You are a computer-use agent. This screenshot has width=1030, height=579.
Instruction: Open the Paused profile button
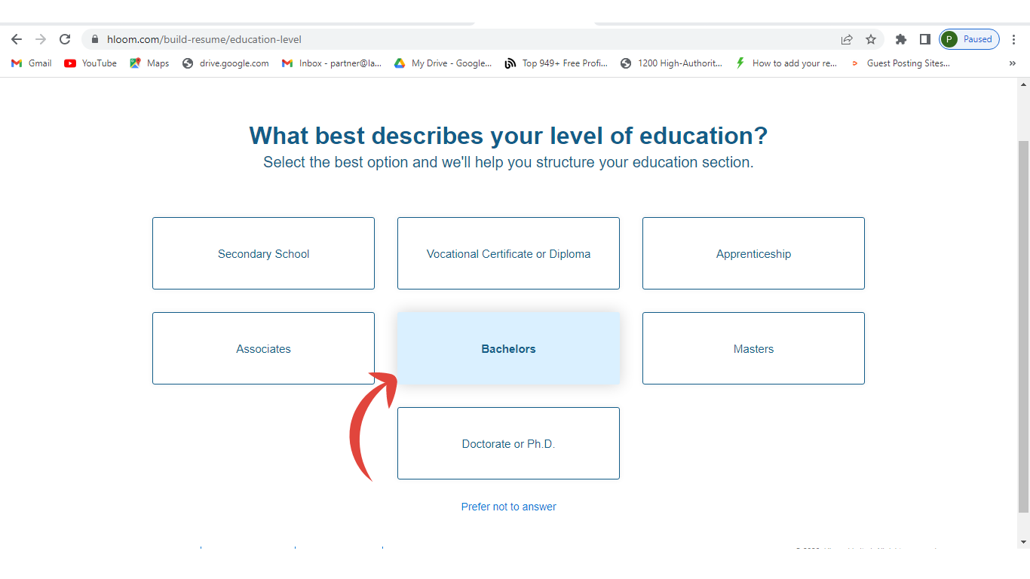[969, 39]
